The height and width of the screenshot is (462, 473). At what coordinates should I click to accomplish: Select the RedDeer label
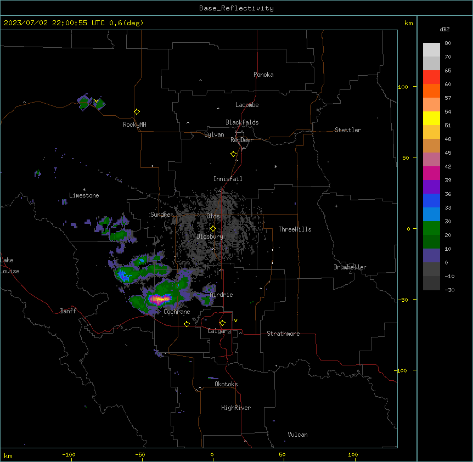coord(241,140)
